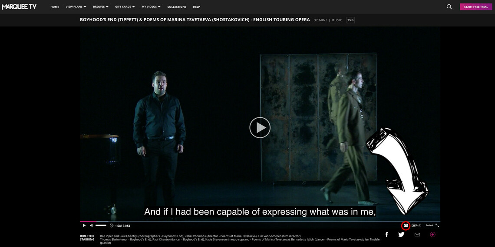Click the '32 MINS | MUSIC' text
495x247 pixels.
pyautogui.click(x=328, y=20)
